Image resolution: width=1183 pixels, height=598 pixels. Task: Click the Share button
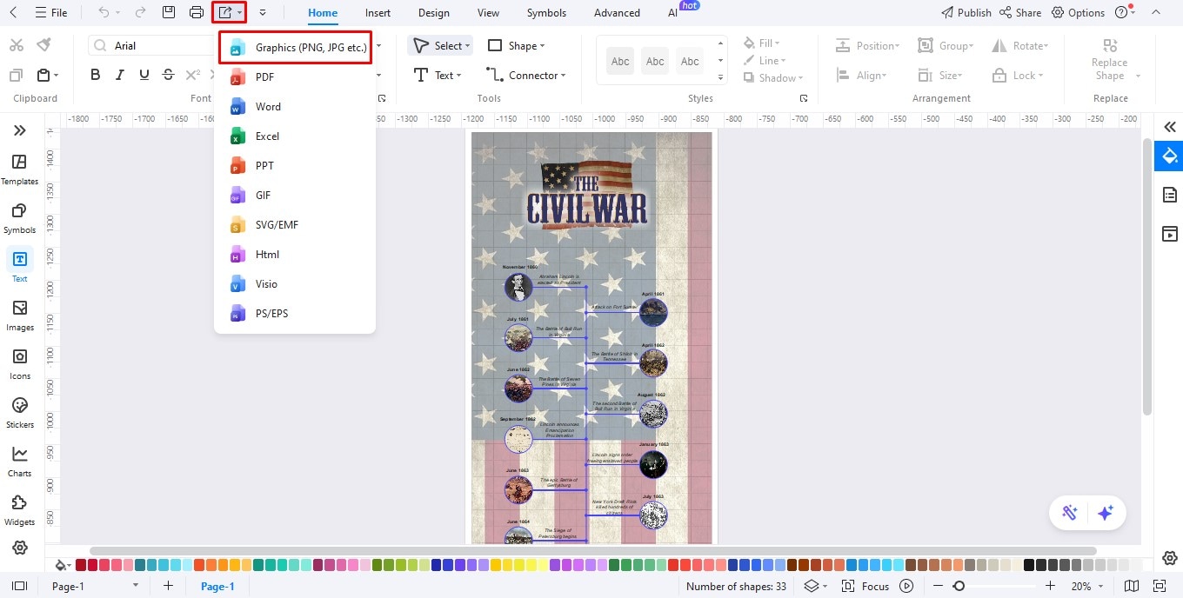[1020, 13]
